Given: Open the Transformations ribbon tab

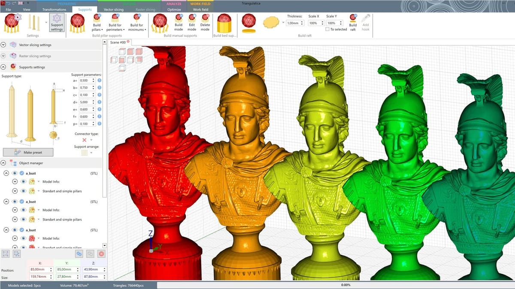Looking at the screenshot, I should click(x=54, y=9).
